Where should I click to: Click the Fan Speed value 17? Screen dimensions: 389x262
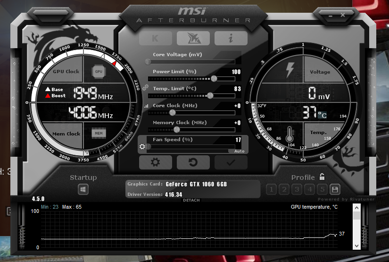[x=238, y=140]
